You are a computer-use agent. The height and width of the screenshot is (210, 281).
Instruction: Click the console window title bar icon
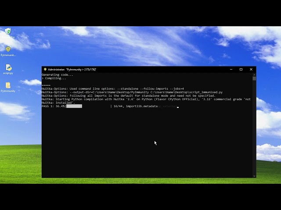tap(45, 69)
